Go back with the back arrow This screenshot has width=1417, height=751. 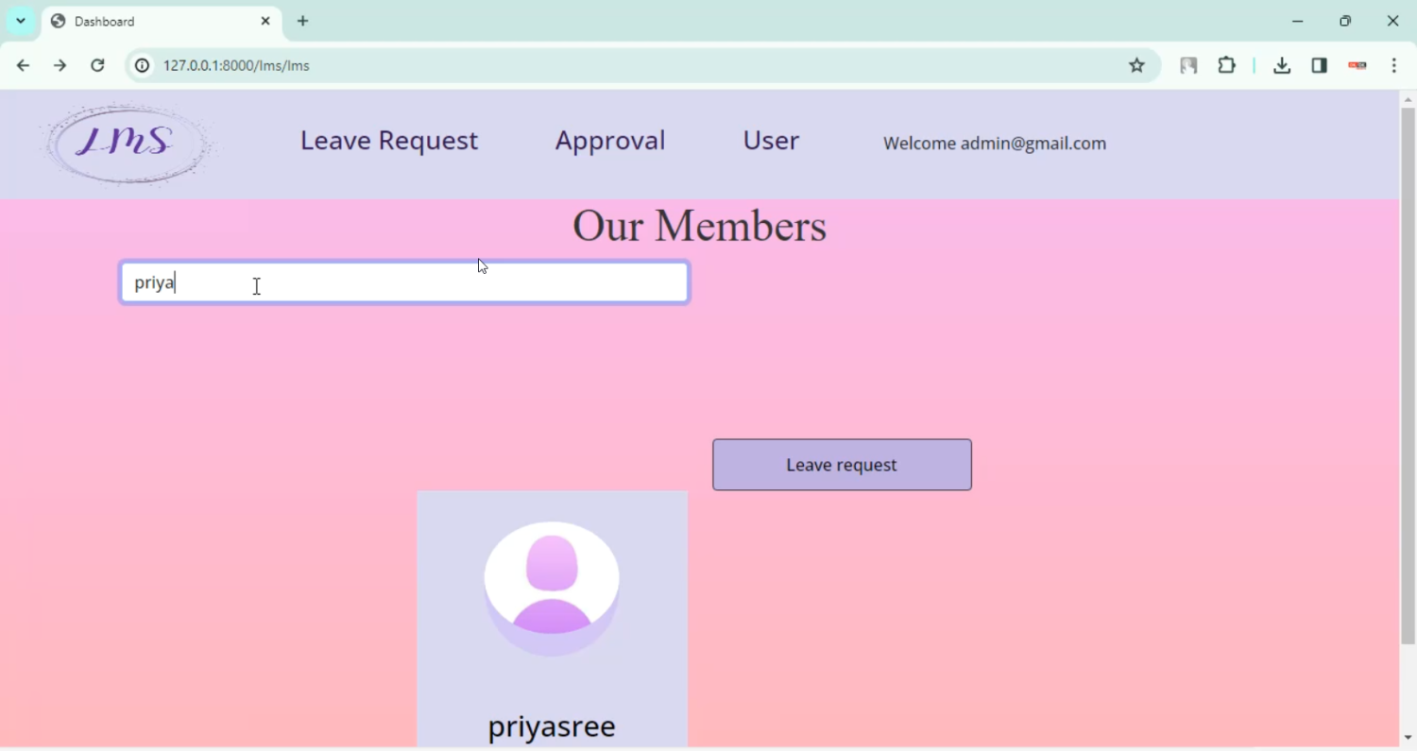(23, 65)
